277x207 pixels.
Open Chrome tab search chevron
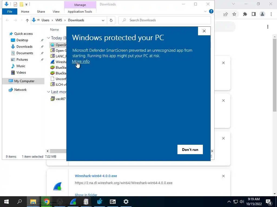coord(233,4)
